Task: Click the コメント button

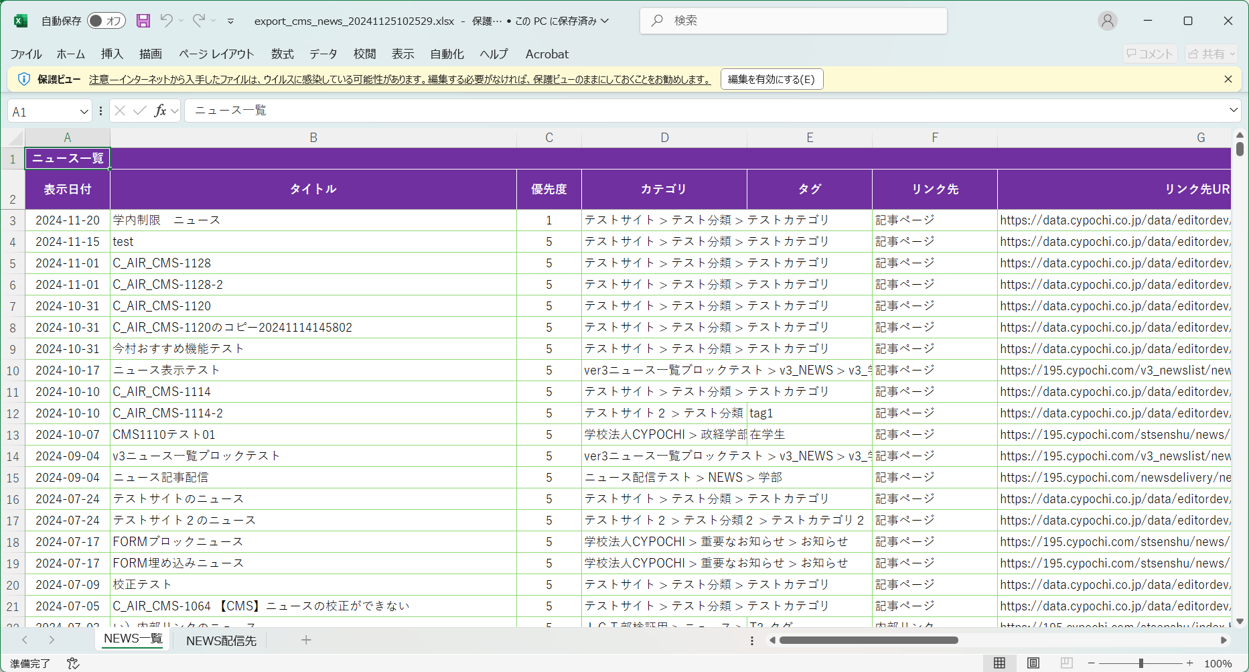Action: pos(1150,54)
